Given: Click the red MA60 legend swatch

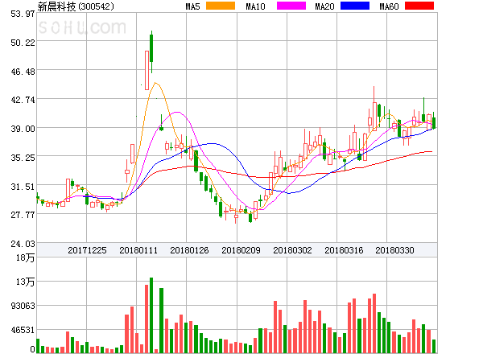Looking at the screenshot, I should point(419,6).
